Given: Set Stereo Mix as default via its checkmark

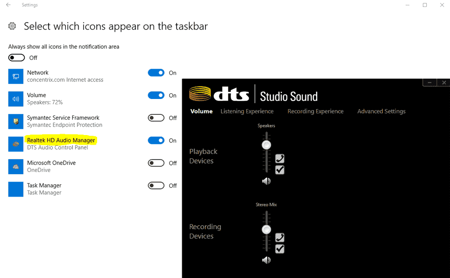Looking at the screenshot, I should [x=279, y=249].
